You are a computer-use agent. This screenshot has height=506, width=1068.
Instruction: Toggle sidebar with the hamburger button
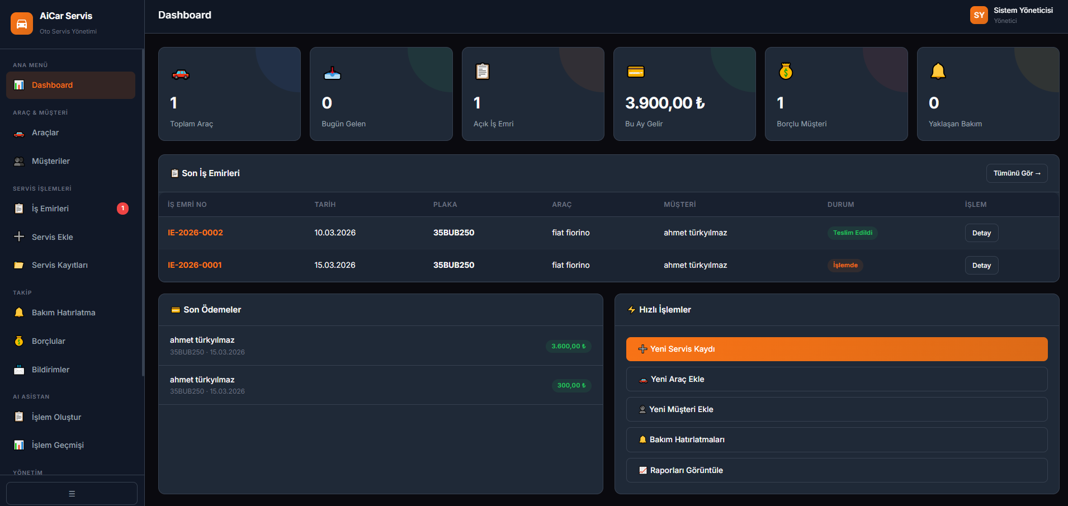(72, 493)
